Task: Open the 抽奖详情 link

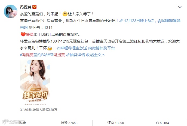Action: coord(77,55)
